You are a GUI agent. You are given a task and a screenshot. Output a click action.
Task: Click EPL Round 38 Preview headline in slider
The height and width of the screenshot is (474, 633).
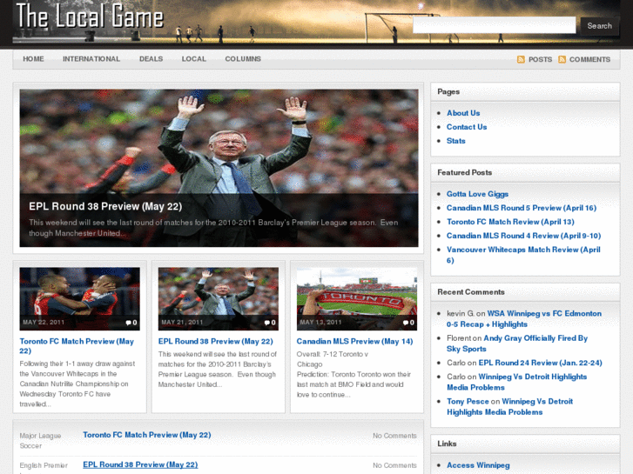[105, 206]
